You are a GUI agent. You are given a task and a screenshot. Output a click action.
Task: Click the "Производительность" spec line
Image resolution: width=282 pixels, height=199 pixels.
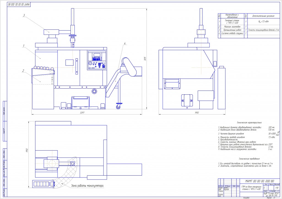(x=228, y=140)
